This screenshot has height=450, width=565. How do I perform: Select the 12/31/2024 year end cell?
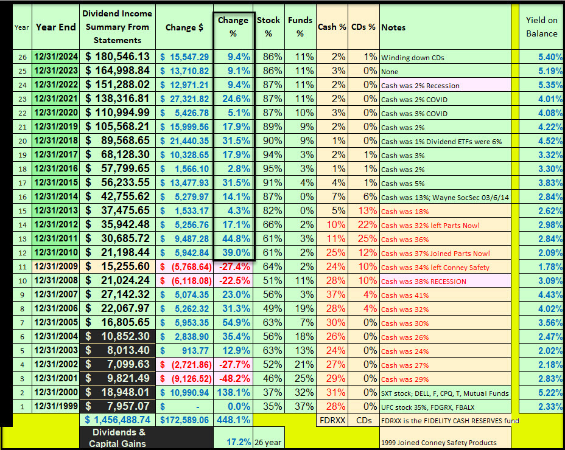tap(57, 57)
